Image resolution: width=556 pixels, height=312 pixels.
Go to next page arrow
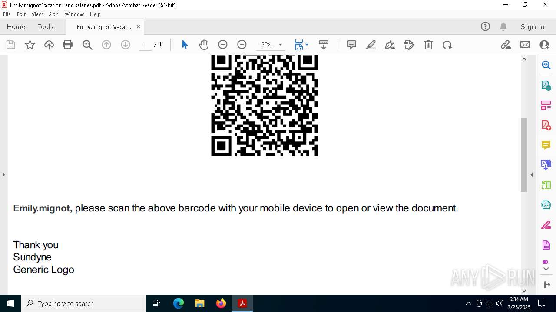coord(126,45)
